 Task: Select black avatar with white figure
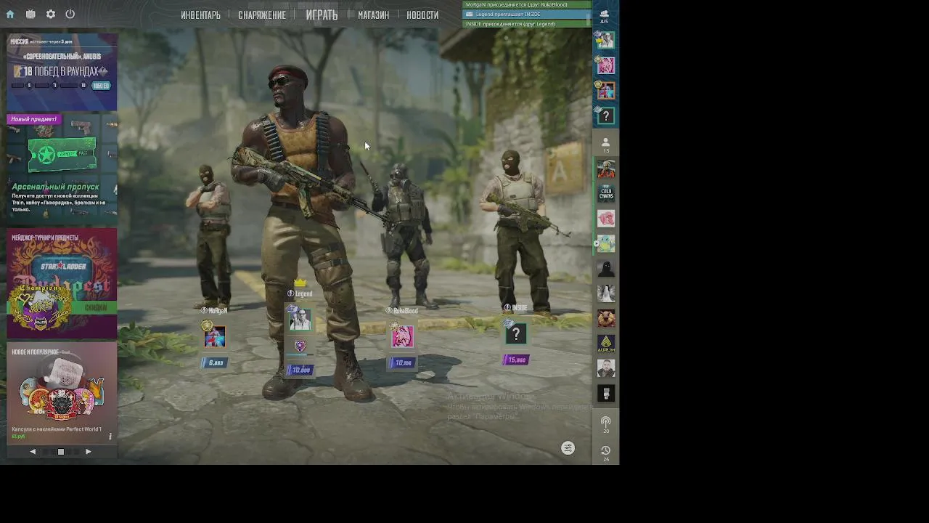(x=606, y=393)
